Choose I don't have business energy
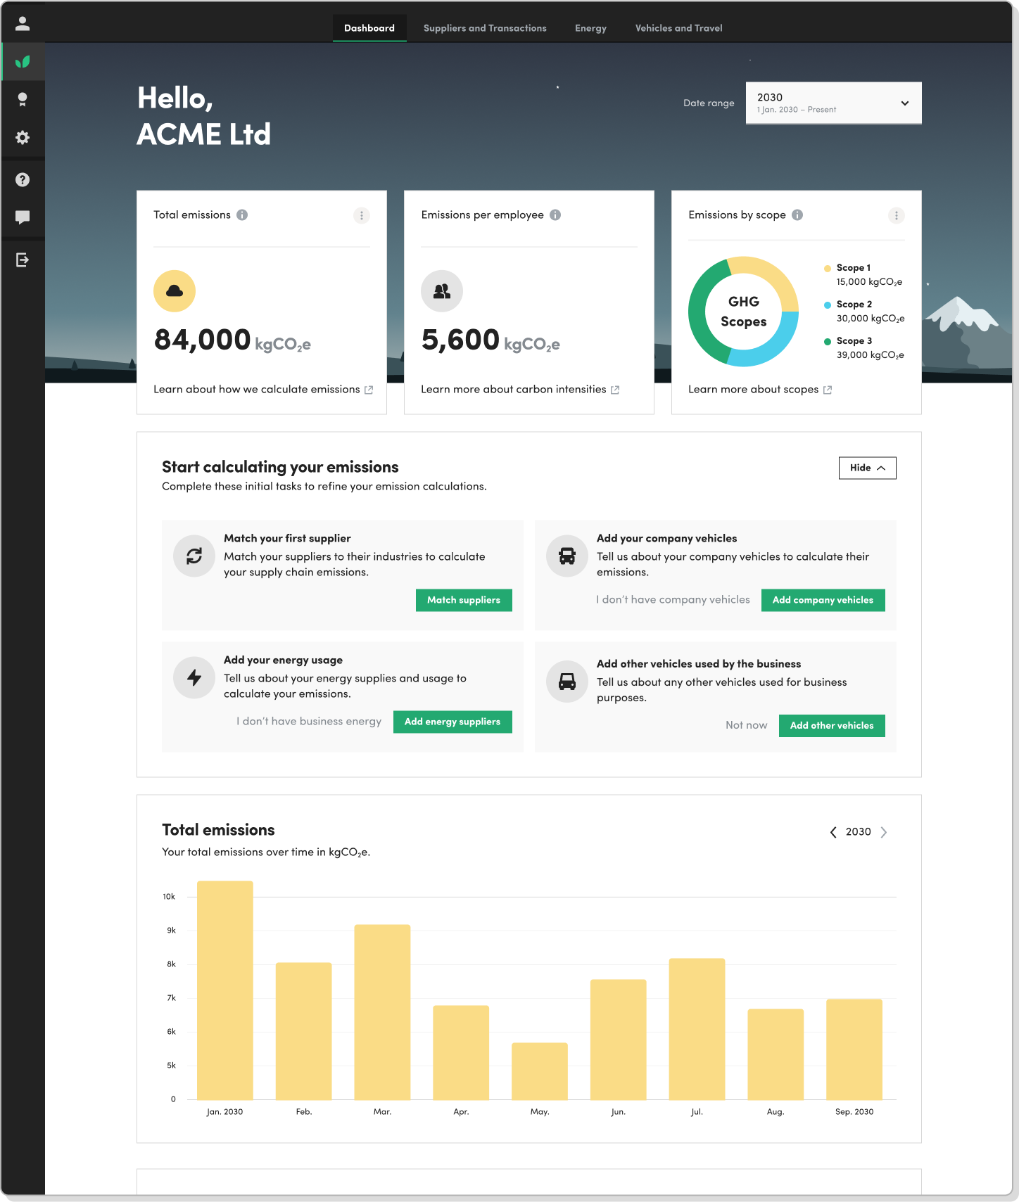Viewport: 1019px width, 1202px height. (309, 722)
